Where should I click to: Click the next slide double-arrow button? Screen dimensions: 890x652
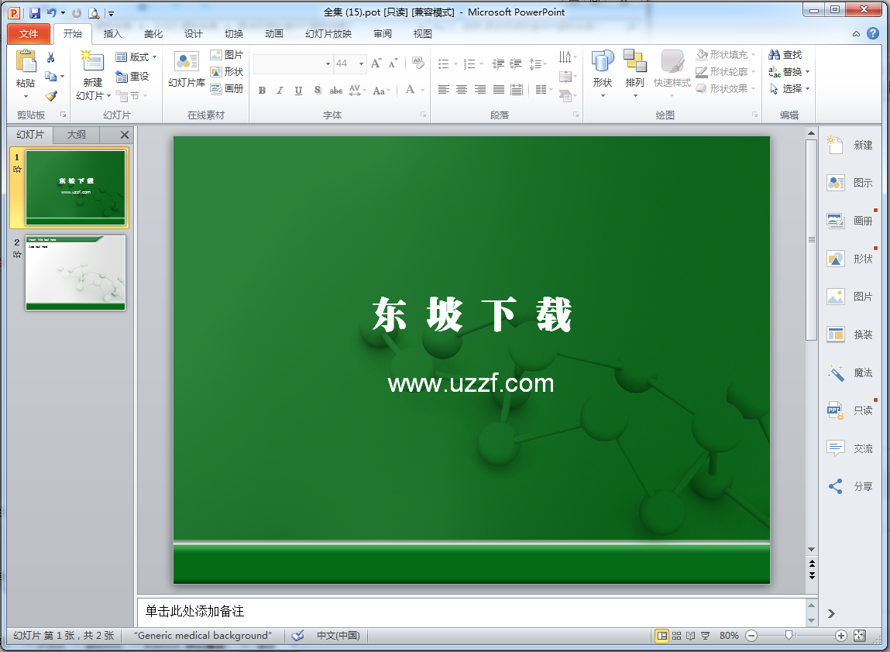coord(812,575)
